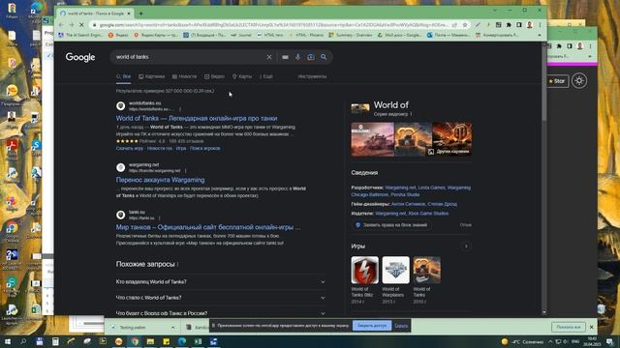The image size is (620, 348).
Task: Expand third related question about Россия
Action: (x=221, y=313)
